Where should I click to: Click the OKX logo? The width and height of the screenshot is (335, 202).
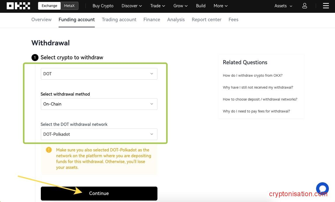click(18, 6)
